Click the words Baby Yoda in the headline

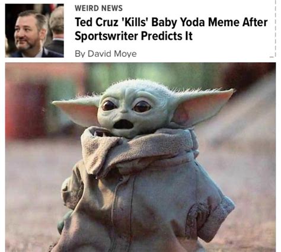point(178,23)
